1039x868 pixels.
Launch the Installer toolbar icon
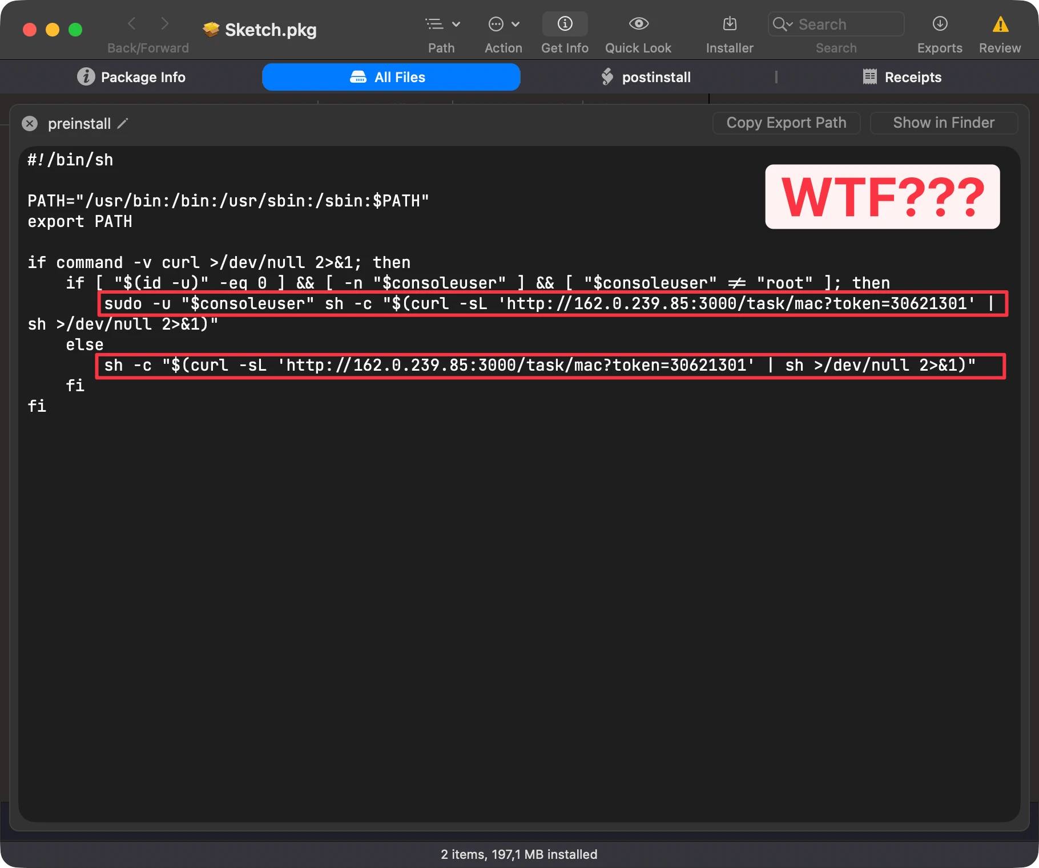(730, 23)
